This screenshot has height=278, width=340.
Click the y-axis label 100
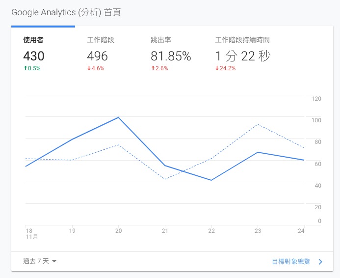point(316,120)
